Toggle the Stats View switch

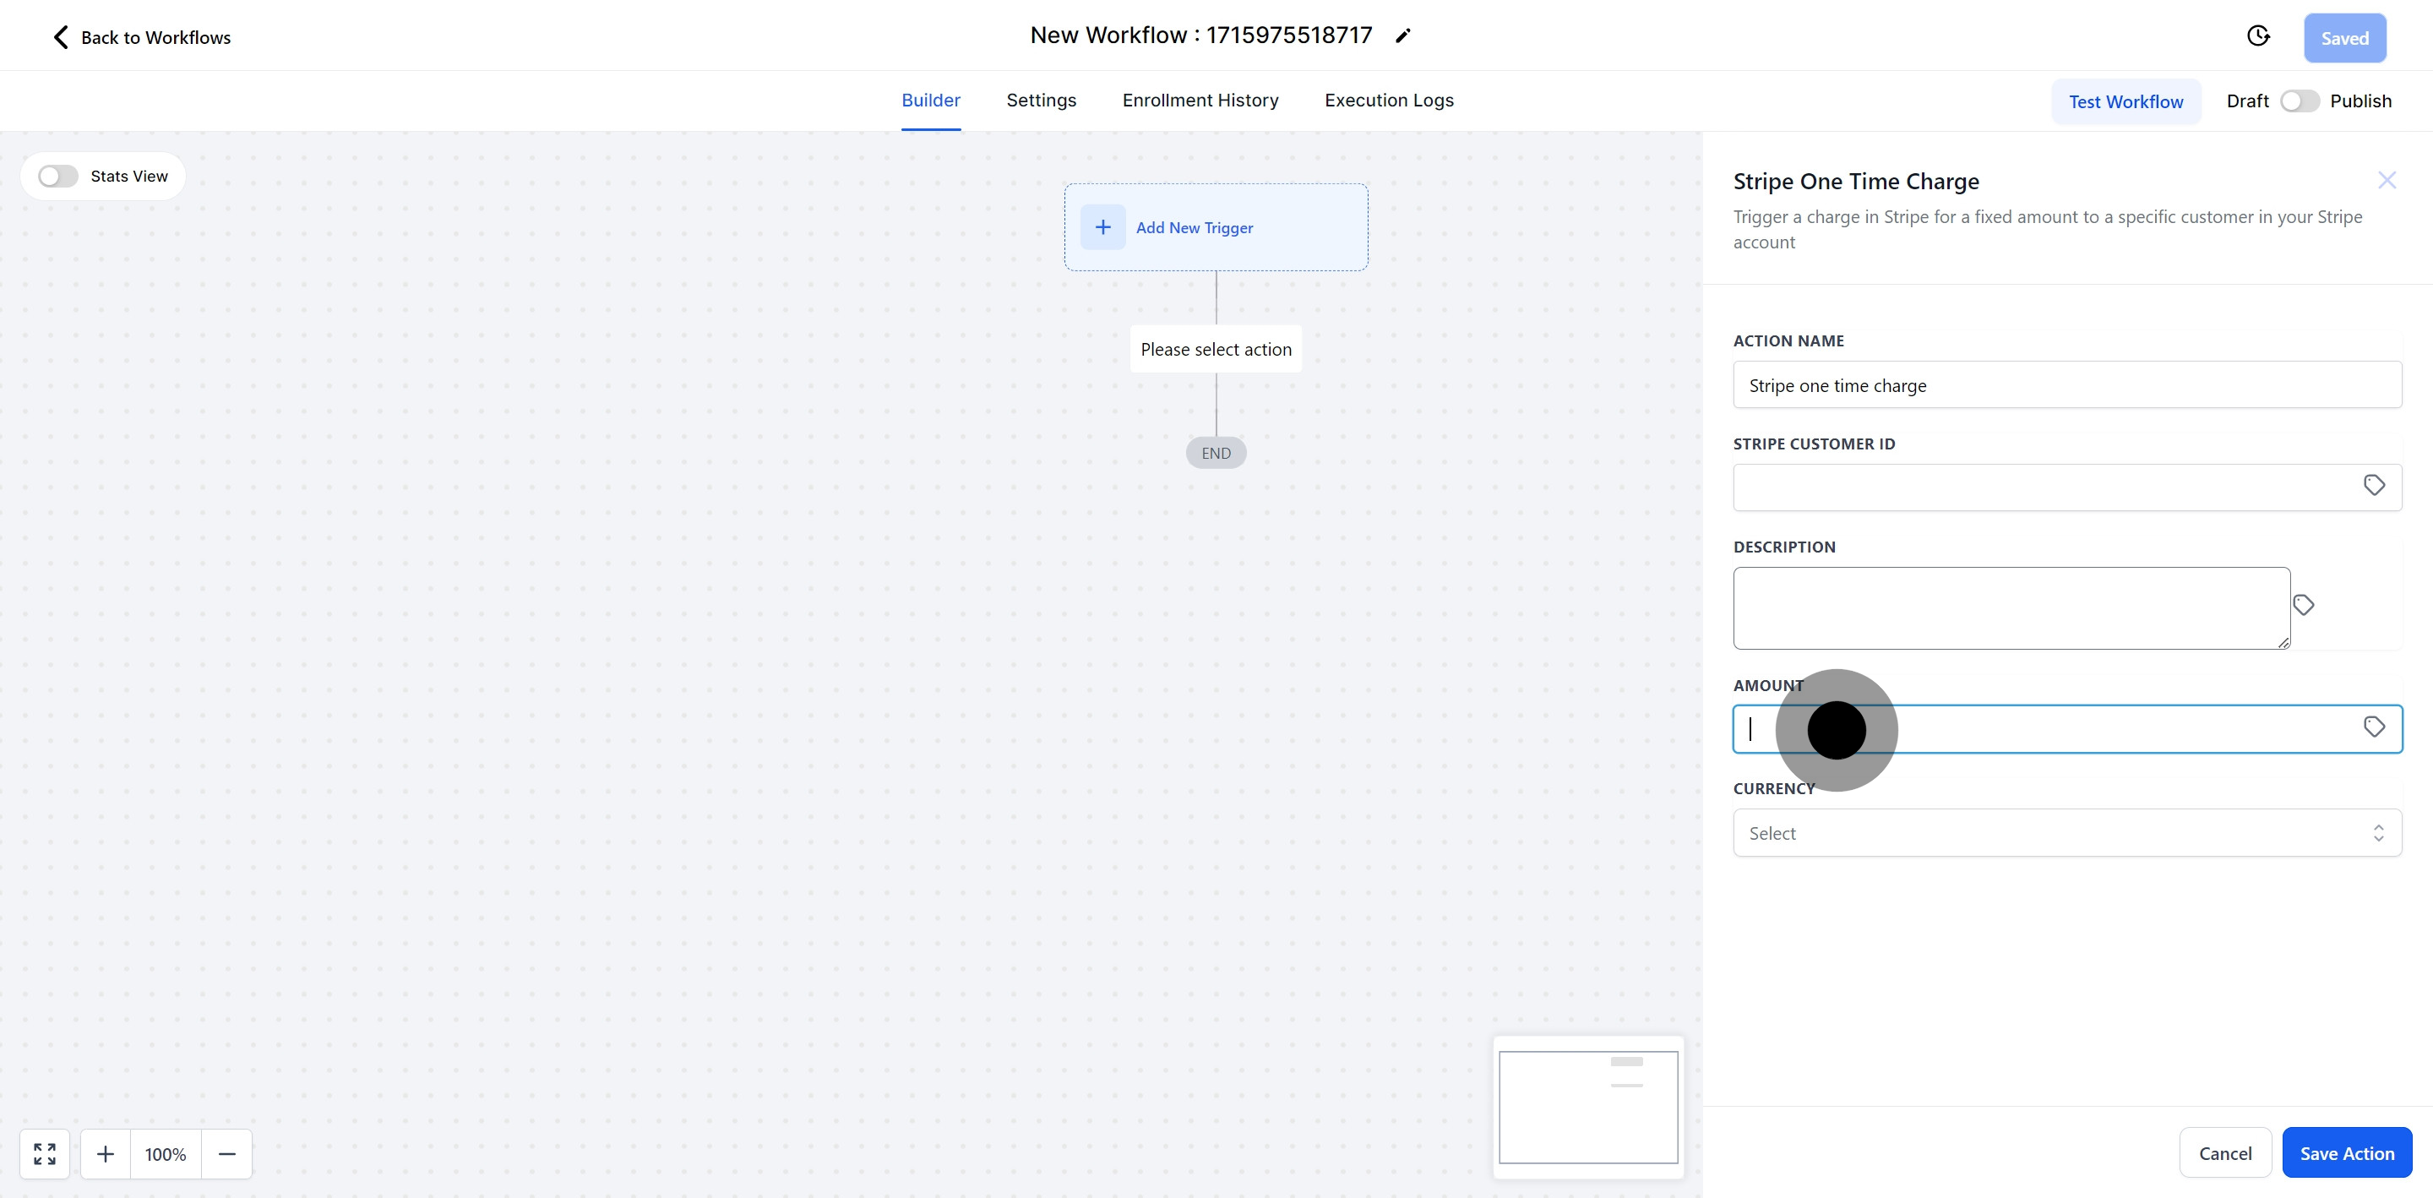click(x=57, y=177)
